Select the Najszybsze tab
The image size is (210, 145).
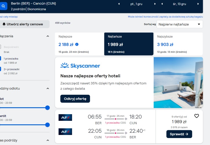[178, 44]
